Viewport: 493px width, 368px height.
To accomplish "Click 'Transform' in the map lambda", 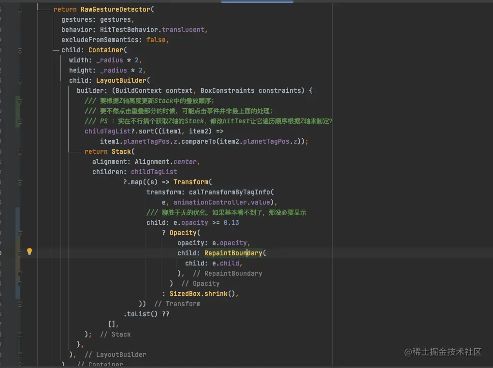I will (191, 182).
